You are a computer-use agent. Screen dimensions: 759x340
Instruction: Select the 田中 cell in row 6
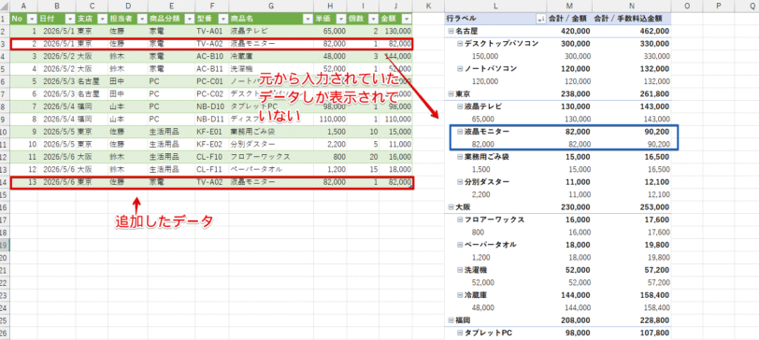(x=128, y=81)
